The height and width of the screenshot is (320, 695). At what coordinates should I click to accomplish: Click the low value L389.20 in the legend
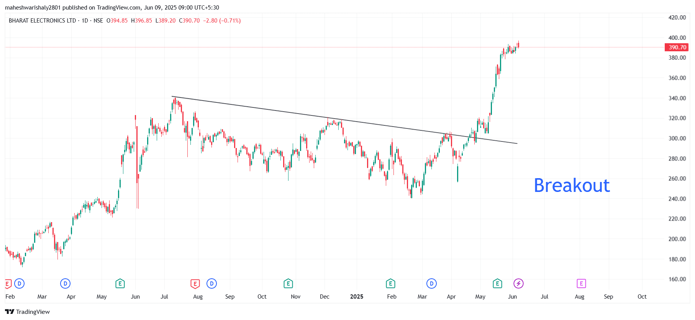166,21
